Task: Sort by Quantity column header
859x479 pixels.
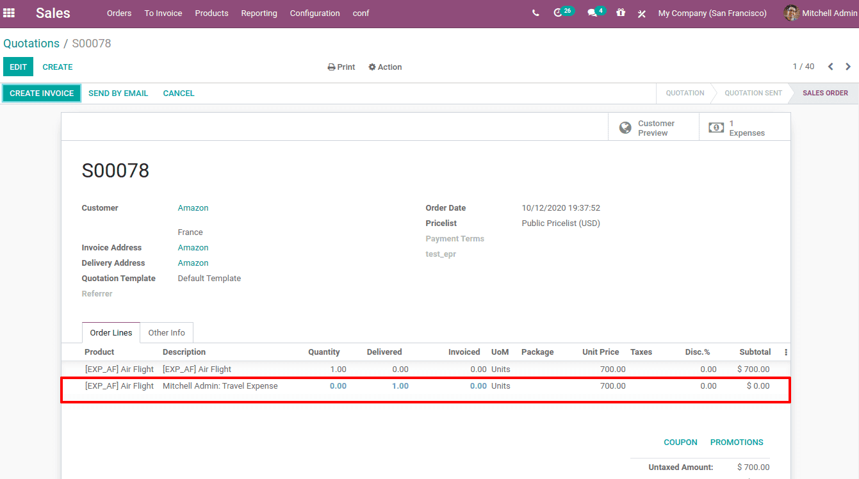Action: click(x=323, y=352)
